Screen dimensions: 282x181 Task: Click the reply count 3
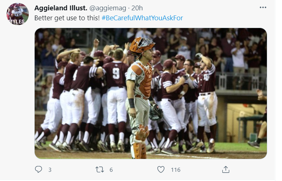(50, 170)
